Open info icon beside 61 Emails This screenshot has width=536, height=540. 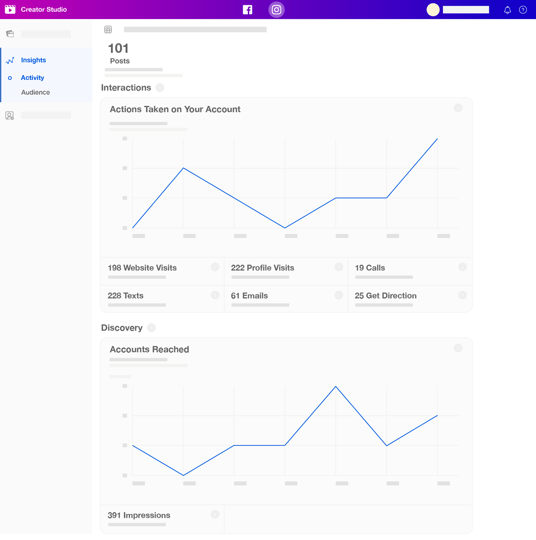pyautogui.click(x=339, y=295)
